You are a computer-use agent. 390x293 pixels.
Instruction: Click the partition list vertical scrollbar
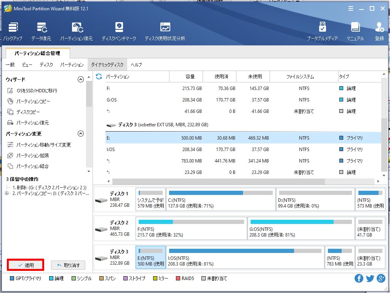[384, 145]
